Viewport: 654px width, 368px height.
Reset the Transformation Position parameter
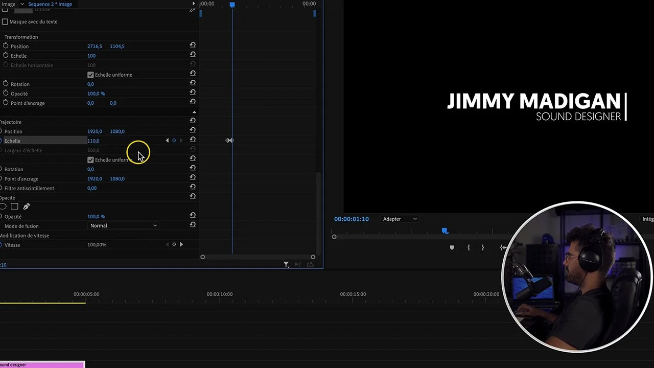tap(193, 45)
